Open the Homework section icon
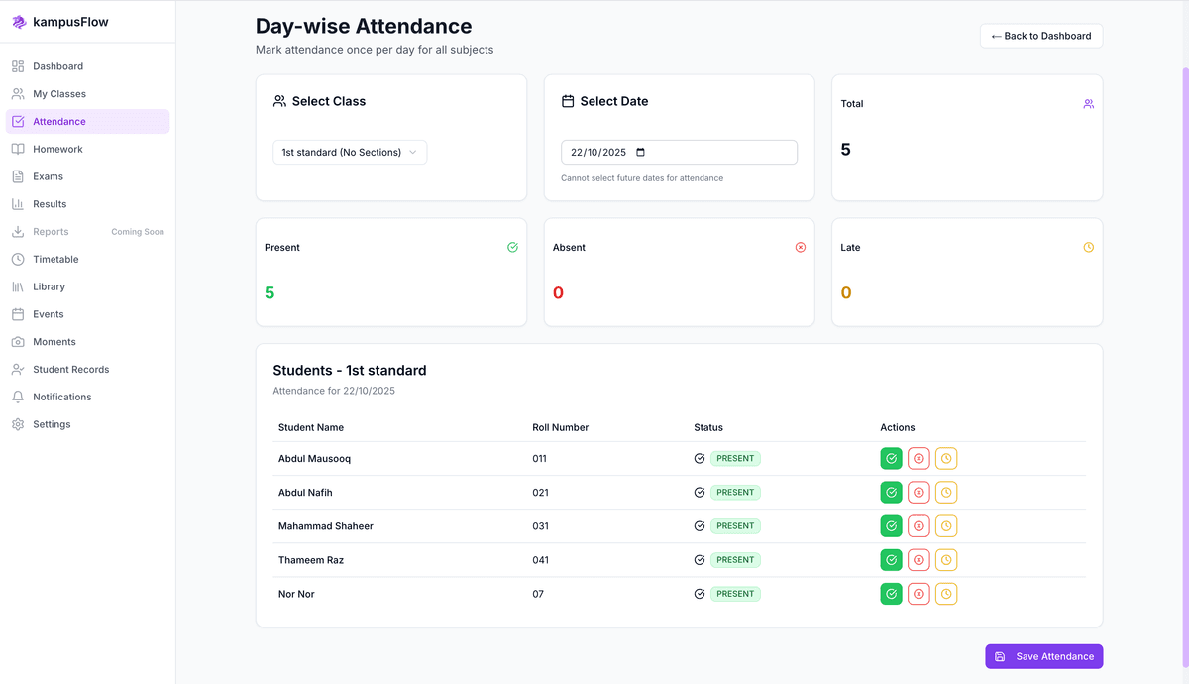The width and height of the screenshot is (1189, 684). click(x=18, y=148)
